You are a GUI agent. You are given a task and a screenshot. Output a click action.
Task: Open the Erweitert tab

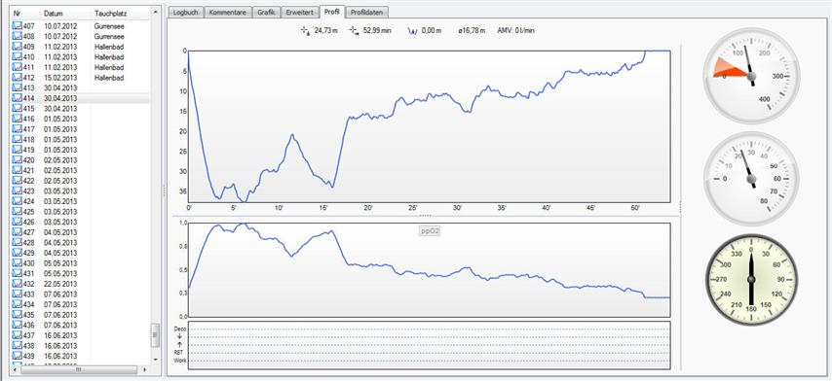tap(300, 13)
